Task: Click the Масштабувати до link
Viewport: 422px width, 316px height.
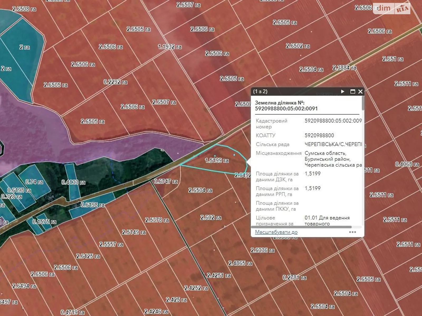Action: point(276,232)
